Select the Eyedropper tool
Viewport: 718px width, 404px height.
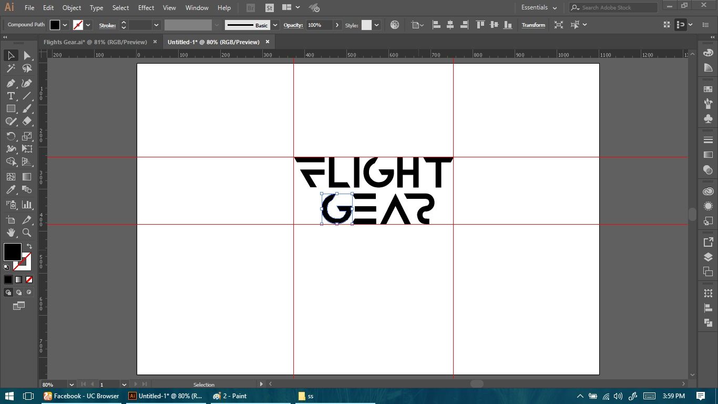(x=11, y=189)
